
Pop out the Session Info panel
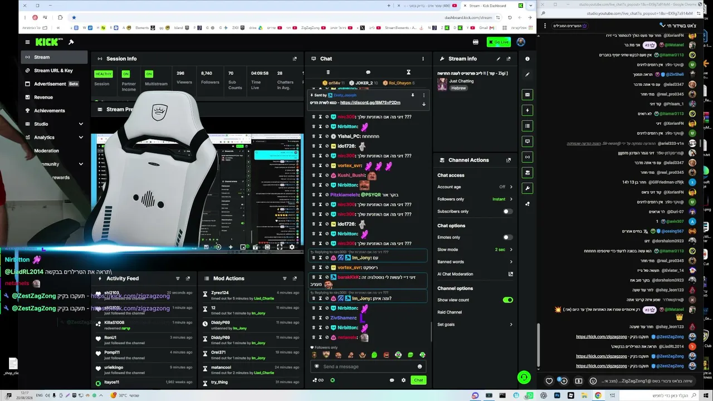click(295, 58)
